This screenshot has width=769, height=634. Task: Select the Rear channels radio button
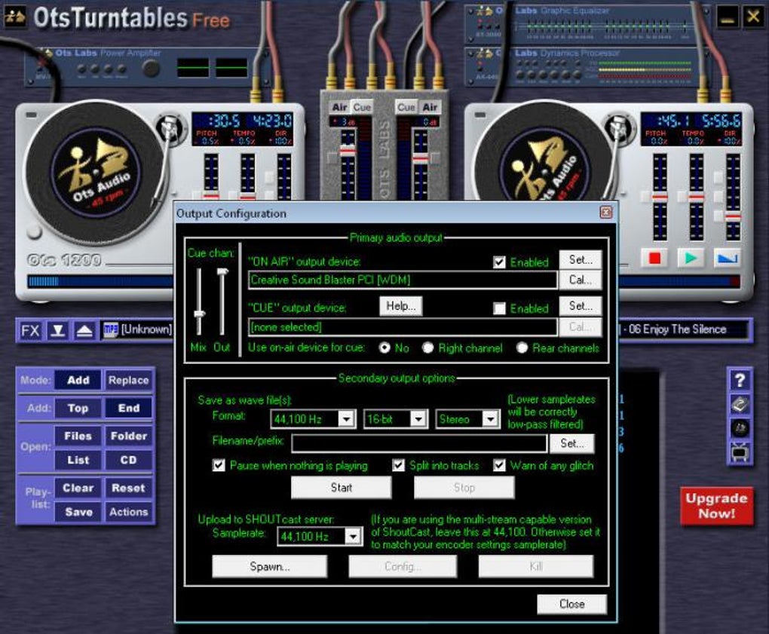tap(522, 348)
